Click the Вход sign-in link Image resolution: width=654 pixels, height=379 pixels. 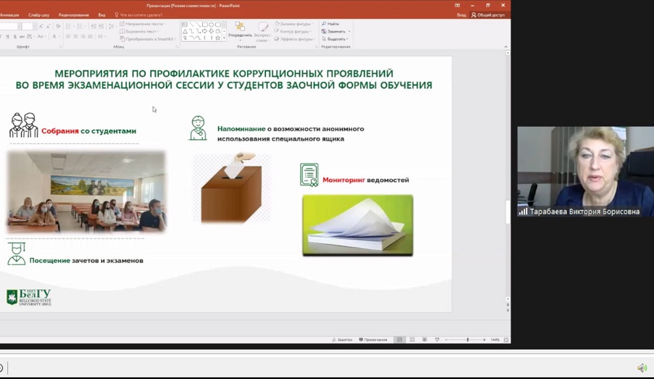(462, 14)
